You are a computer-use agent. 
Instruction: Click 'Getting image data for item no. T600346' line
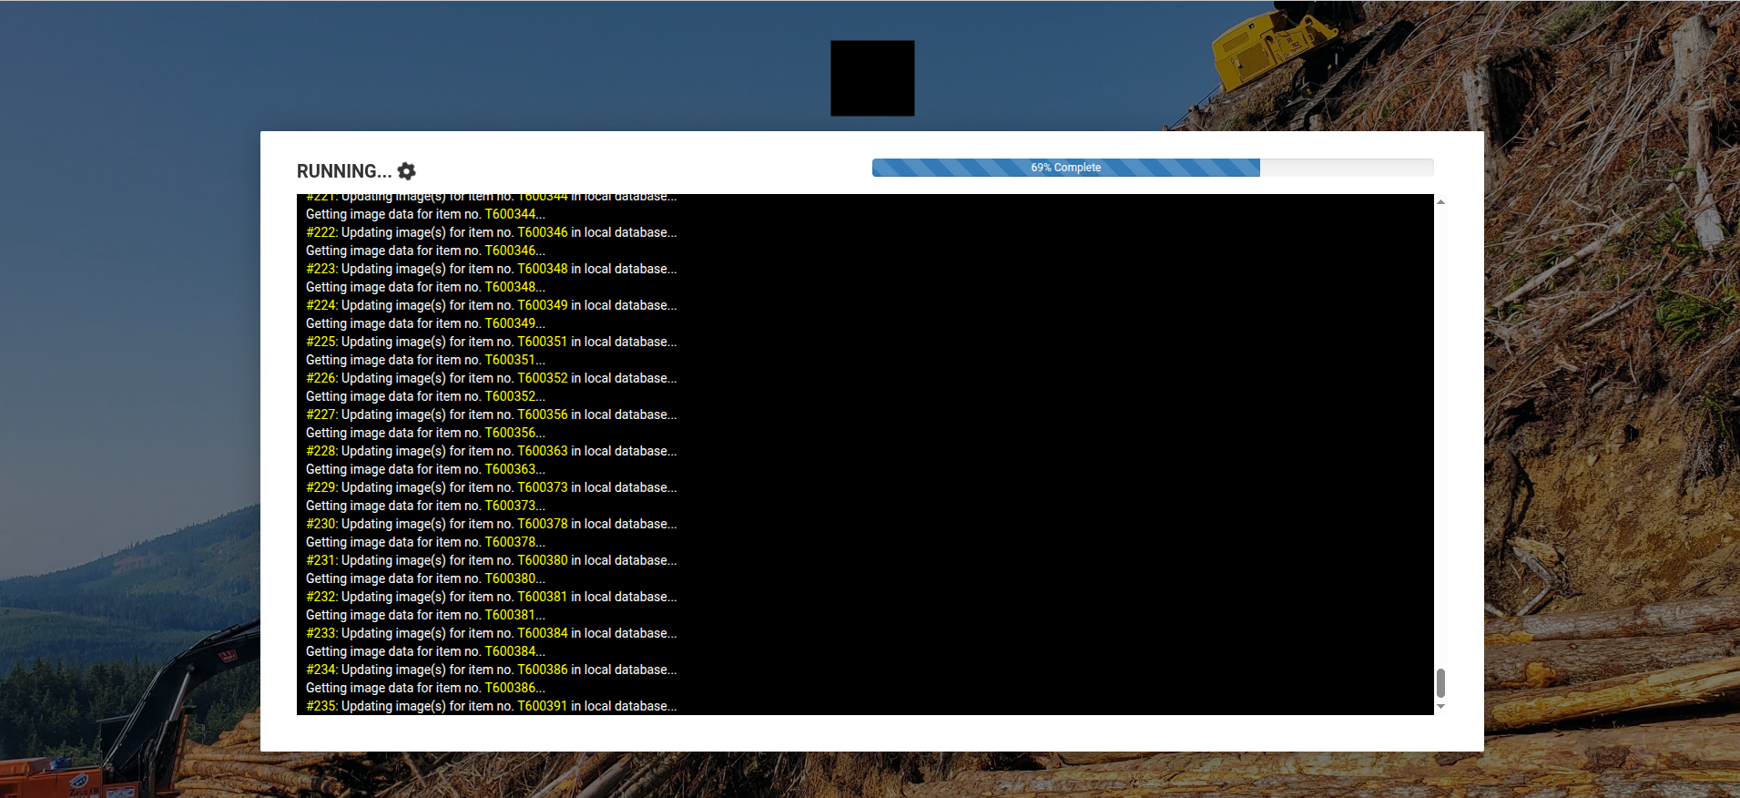(x=425, y=251)
